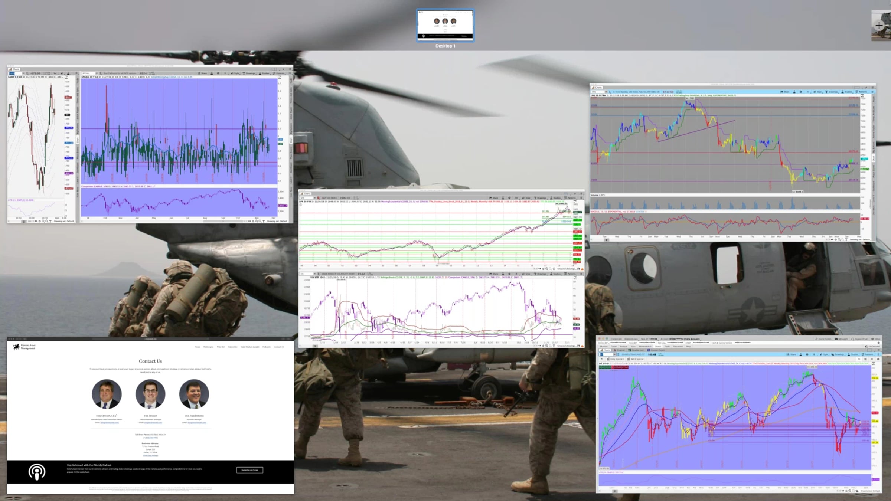This screenshot has width=891, height=501.
Task: Select the Monitor tab in thinkorswim
Action: pyautogui.click(x=604, y=346)
